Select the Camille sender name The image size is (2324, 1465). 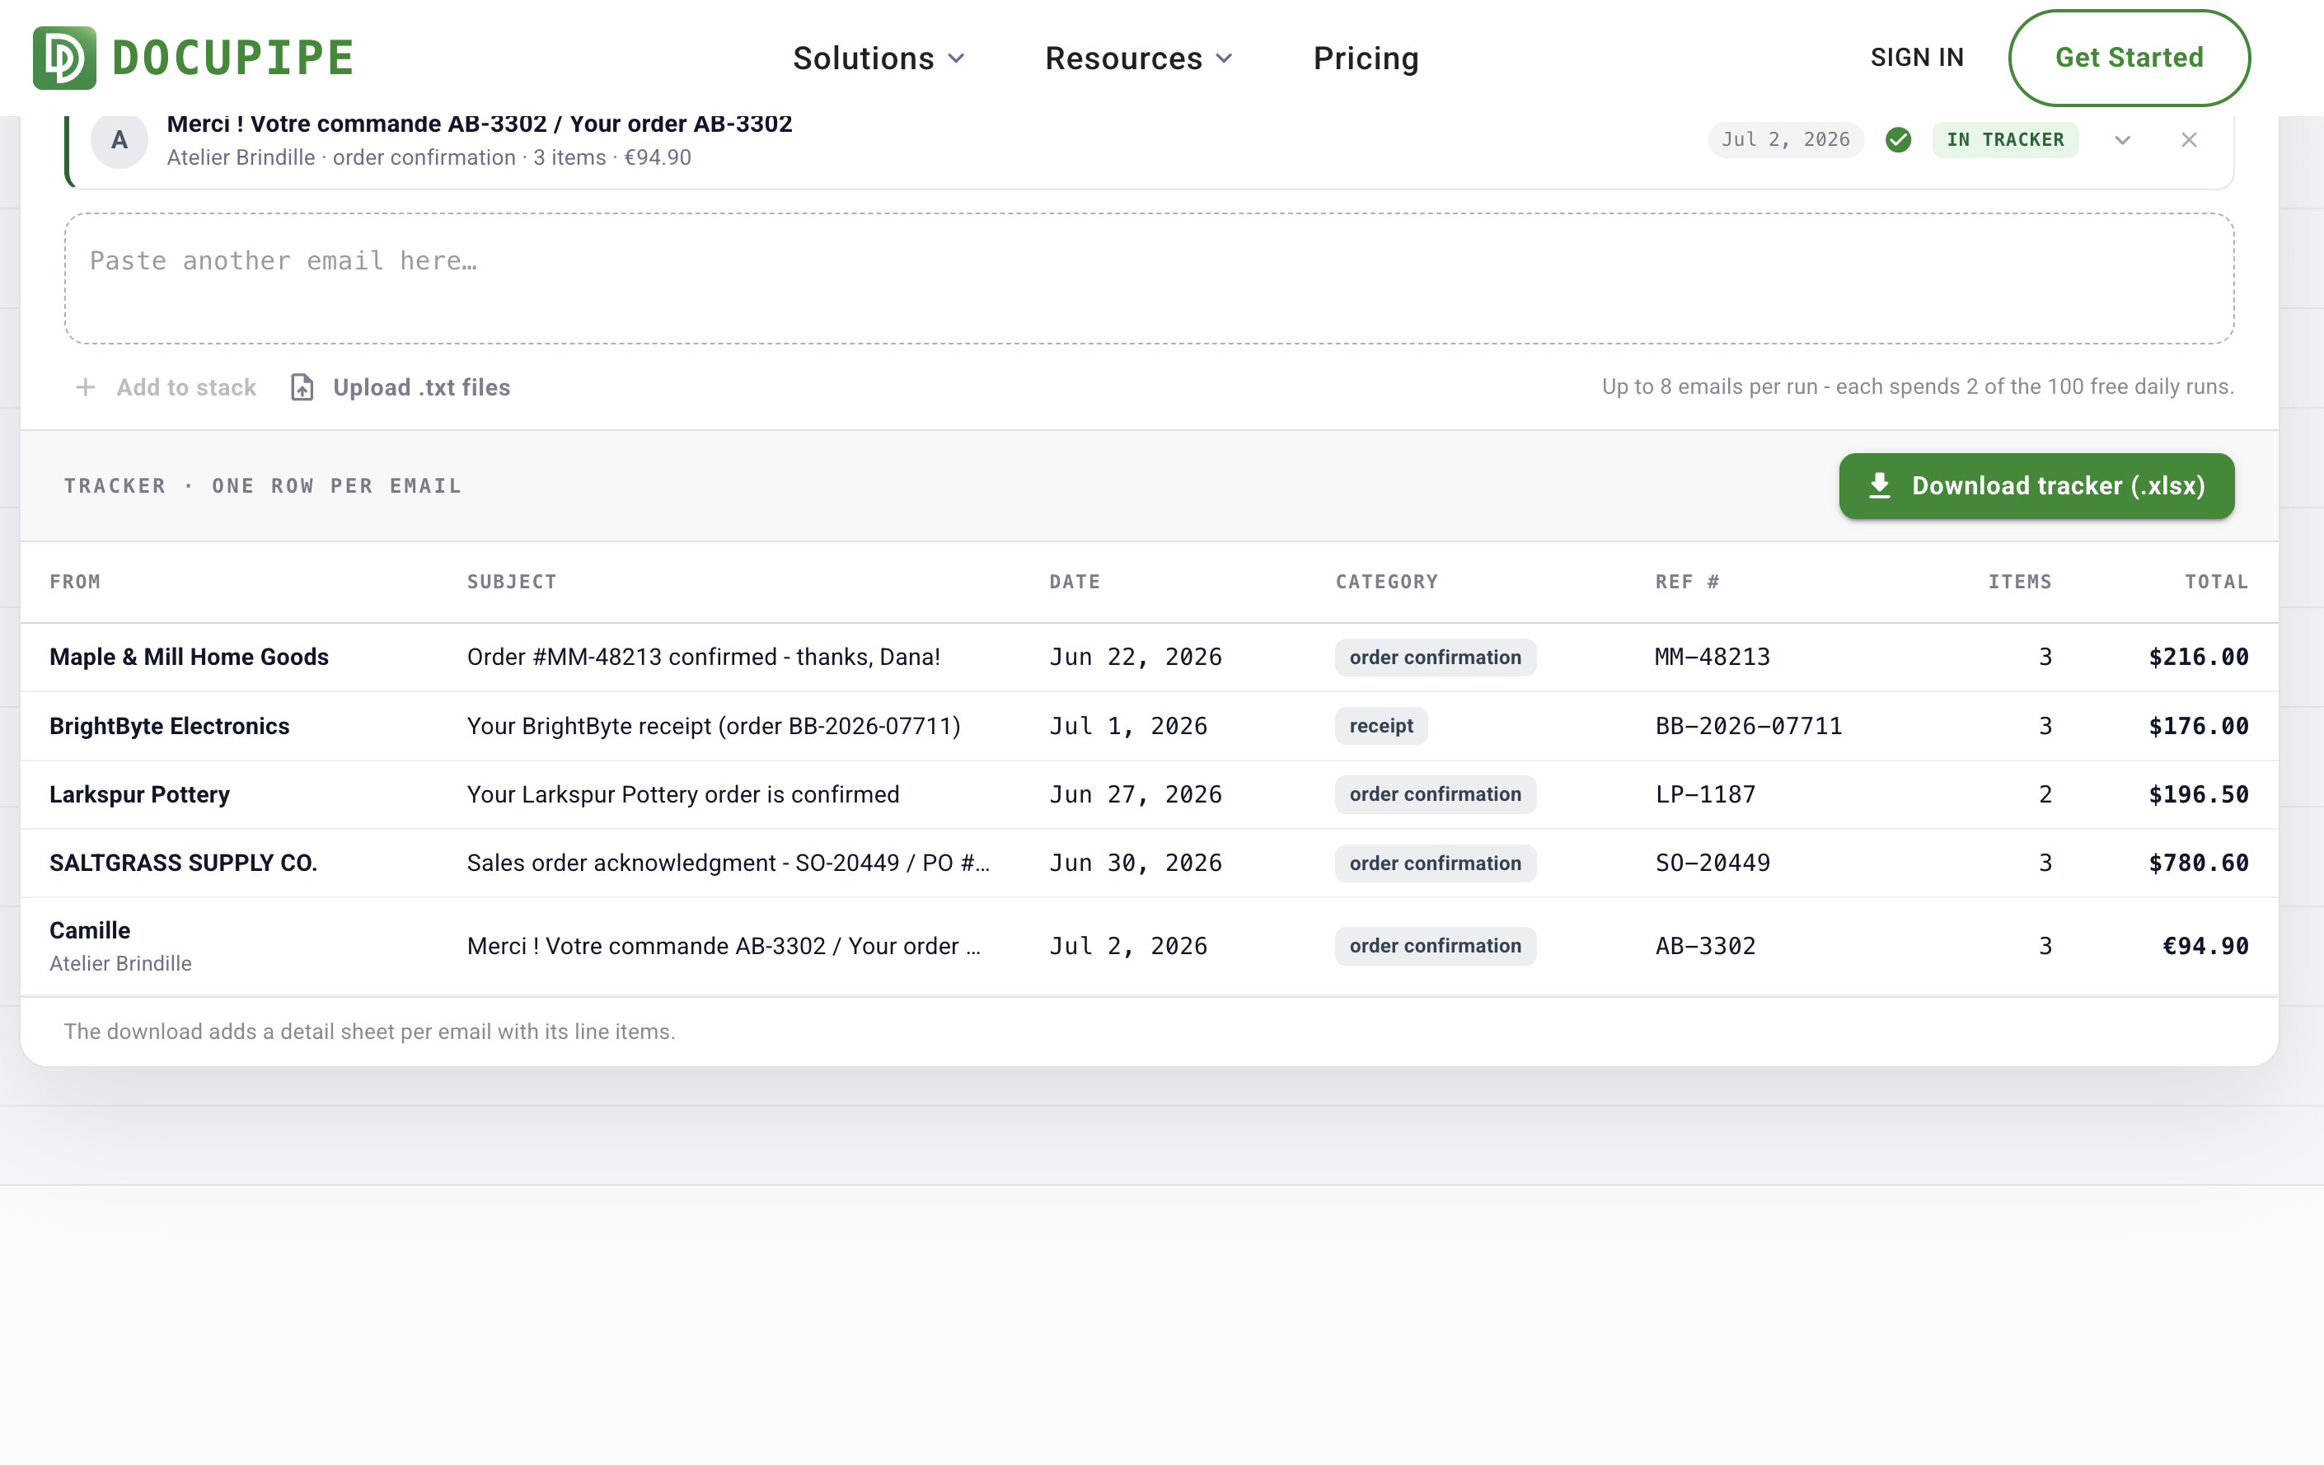click(x=90, y=930)
